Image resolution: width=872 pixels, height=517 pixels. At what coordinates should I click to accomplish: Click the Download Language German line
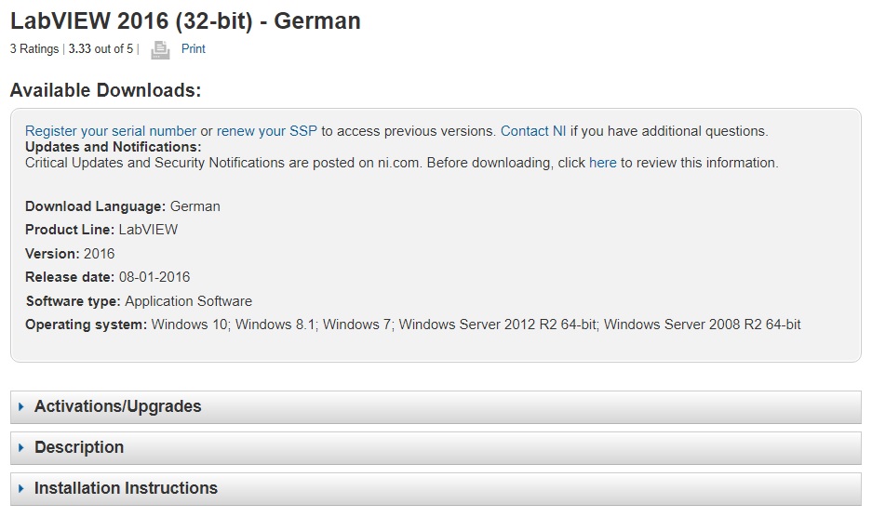123,206
